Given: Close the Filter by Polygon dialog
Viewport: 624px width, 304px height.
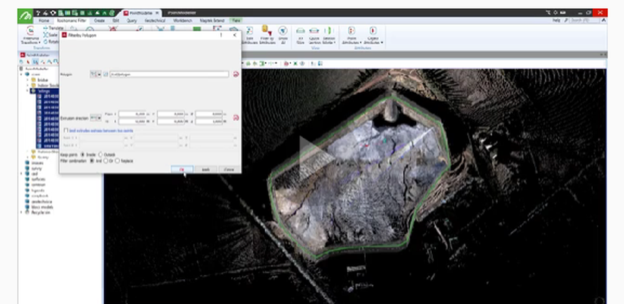Looking at the screenshot, I should (x=235, y=35).
